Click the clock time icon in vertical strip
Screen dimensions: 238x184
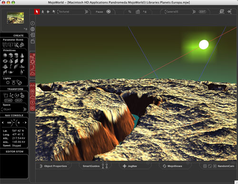click(32, 23)
